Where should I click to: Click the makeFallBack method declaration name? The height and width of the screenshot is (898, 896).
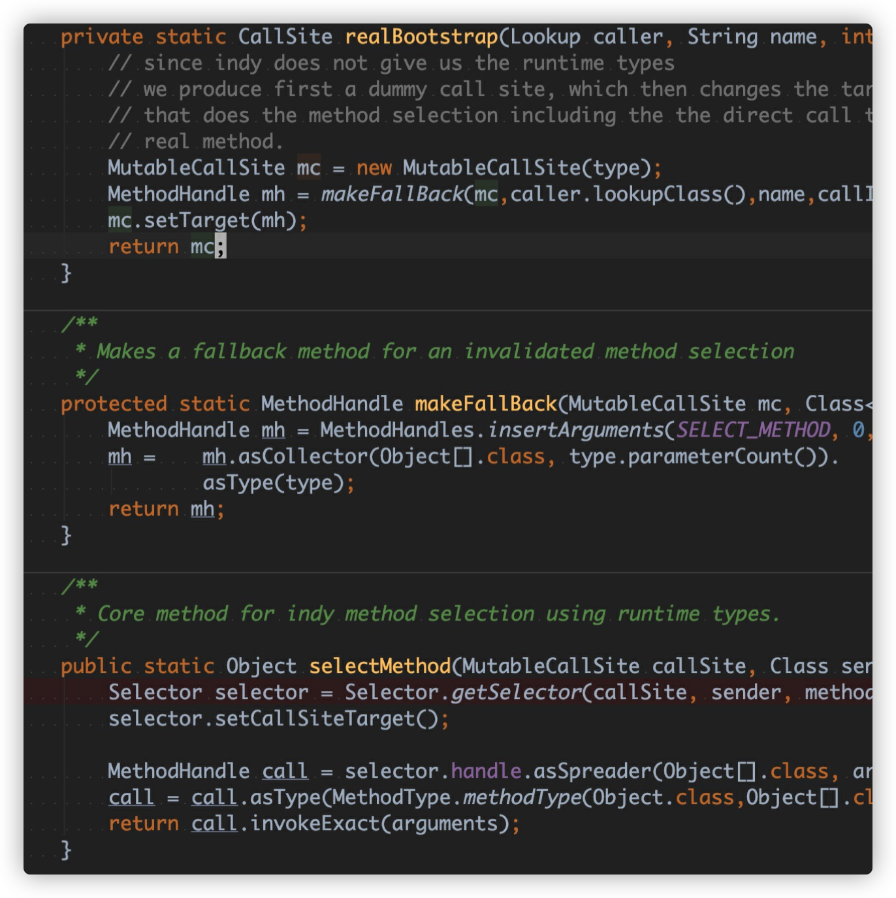[485, 404]
